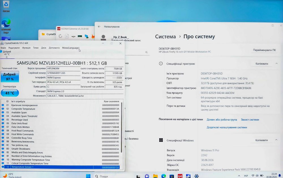Screen dimensions: 283x178
Task: Open the Settings gear taskbar icon
Action: 197,176
